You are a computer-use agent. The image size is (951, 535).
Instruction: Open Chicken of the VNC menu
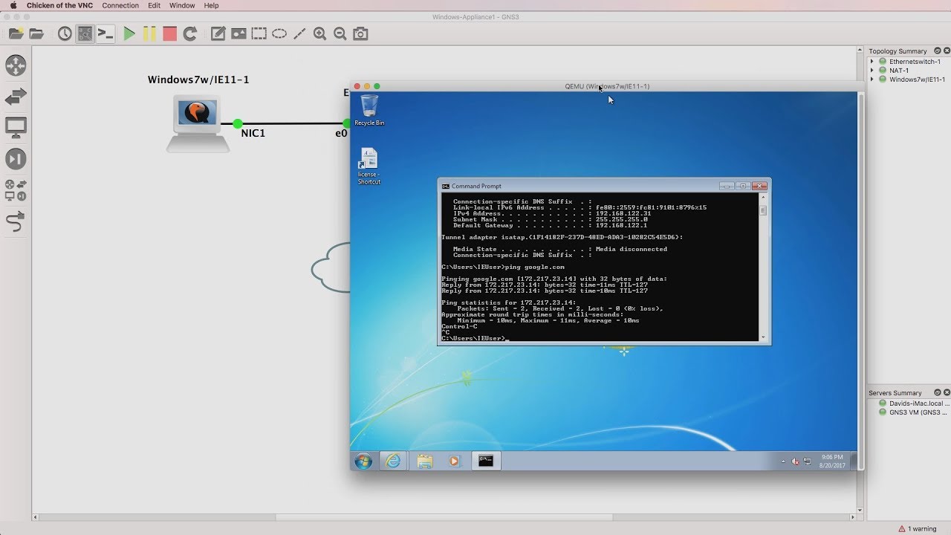tap(59, 5)
